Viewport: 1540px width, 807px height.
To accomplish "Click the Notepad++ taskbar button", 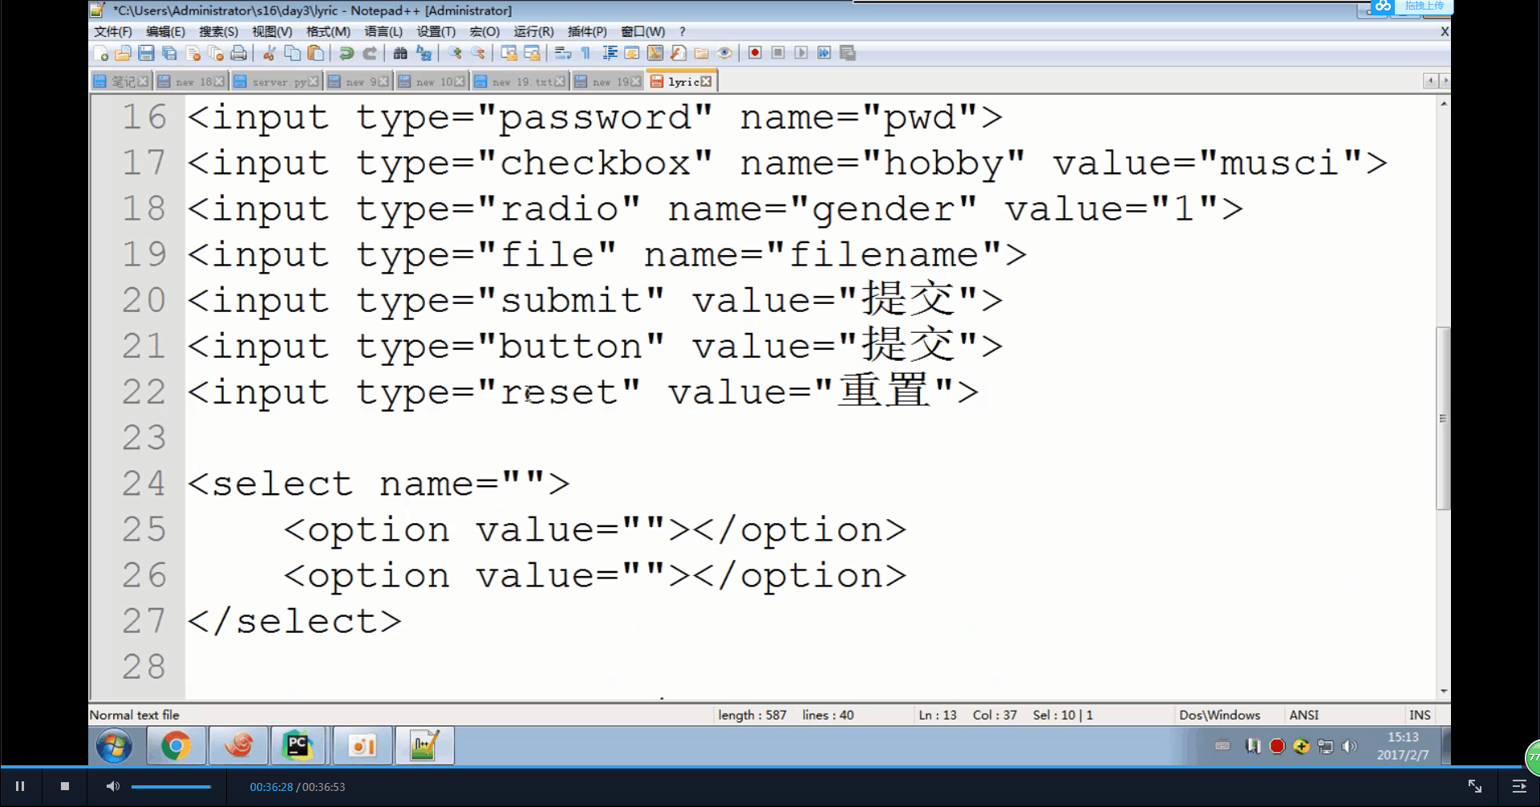I will coord(423,747).
